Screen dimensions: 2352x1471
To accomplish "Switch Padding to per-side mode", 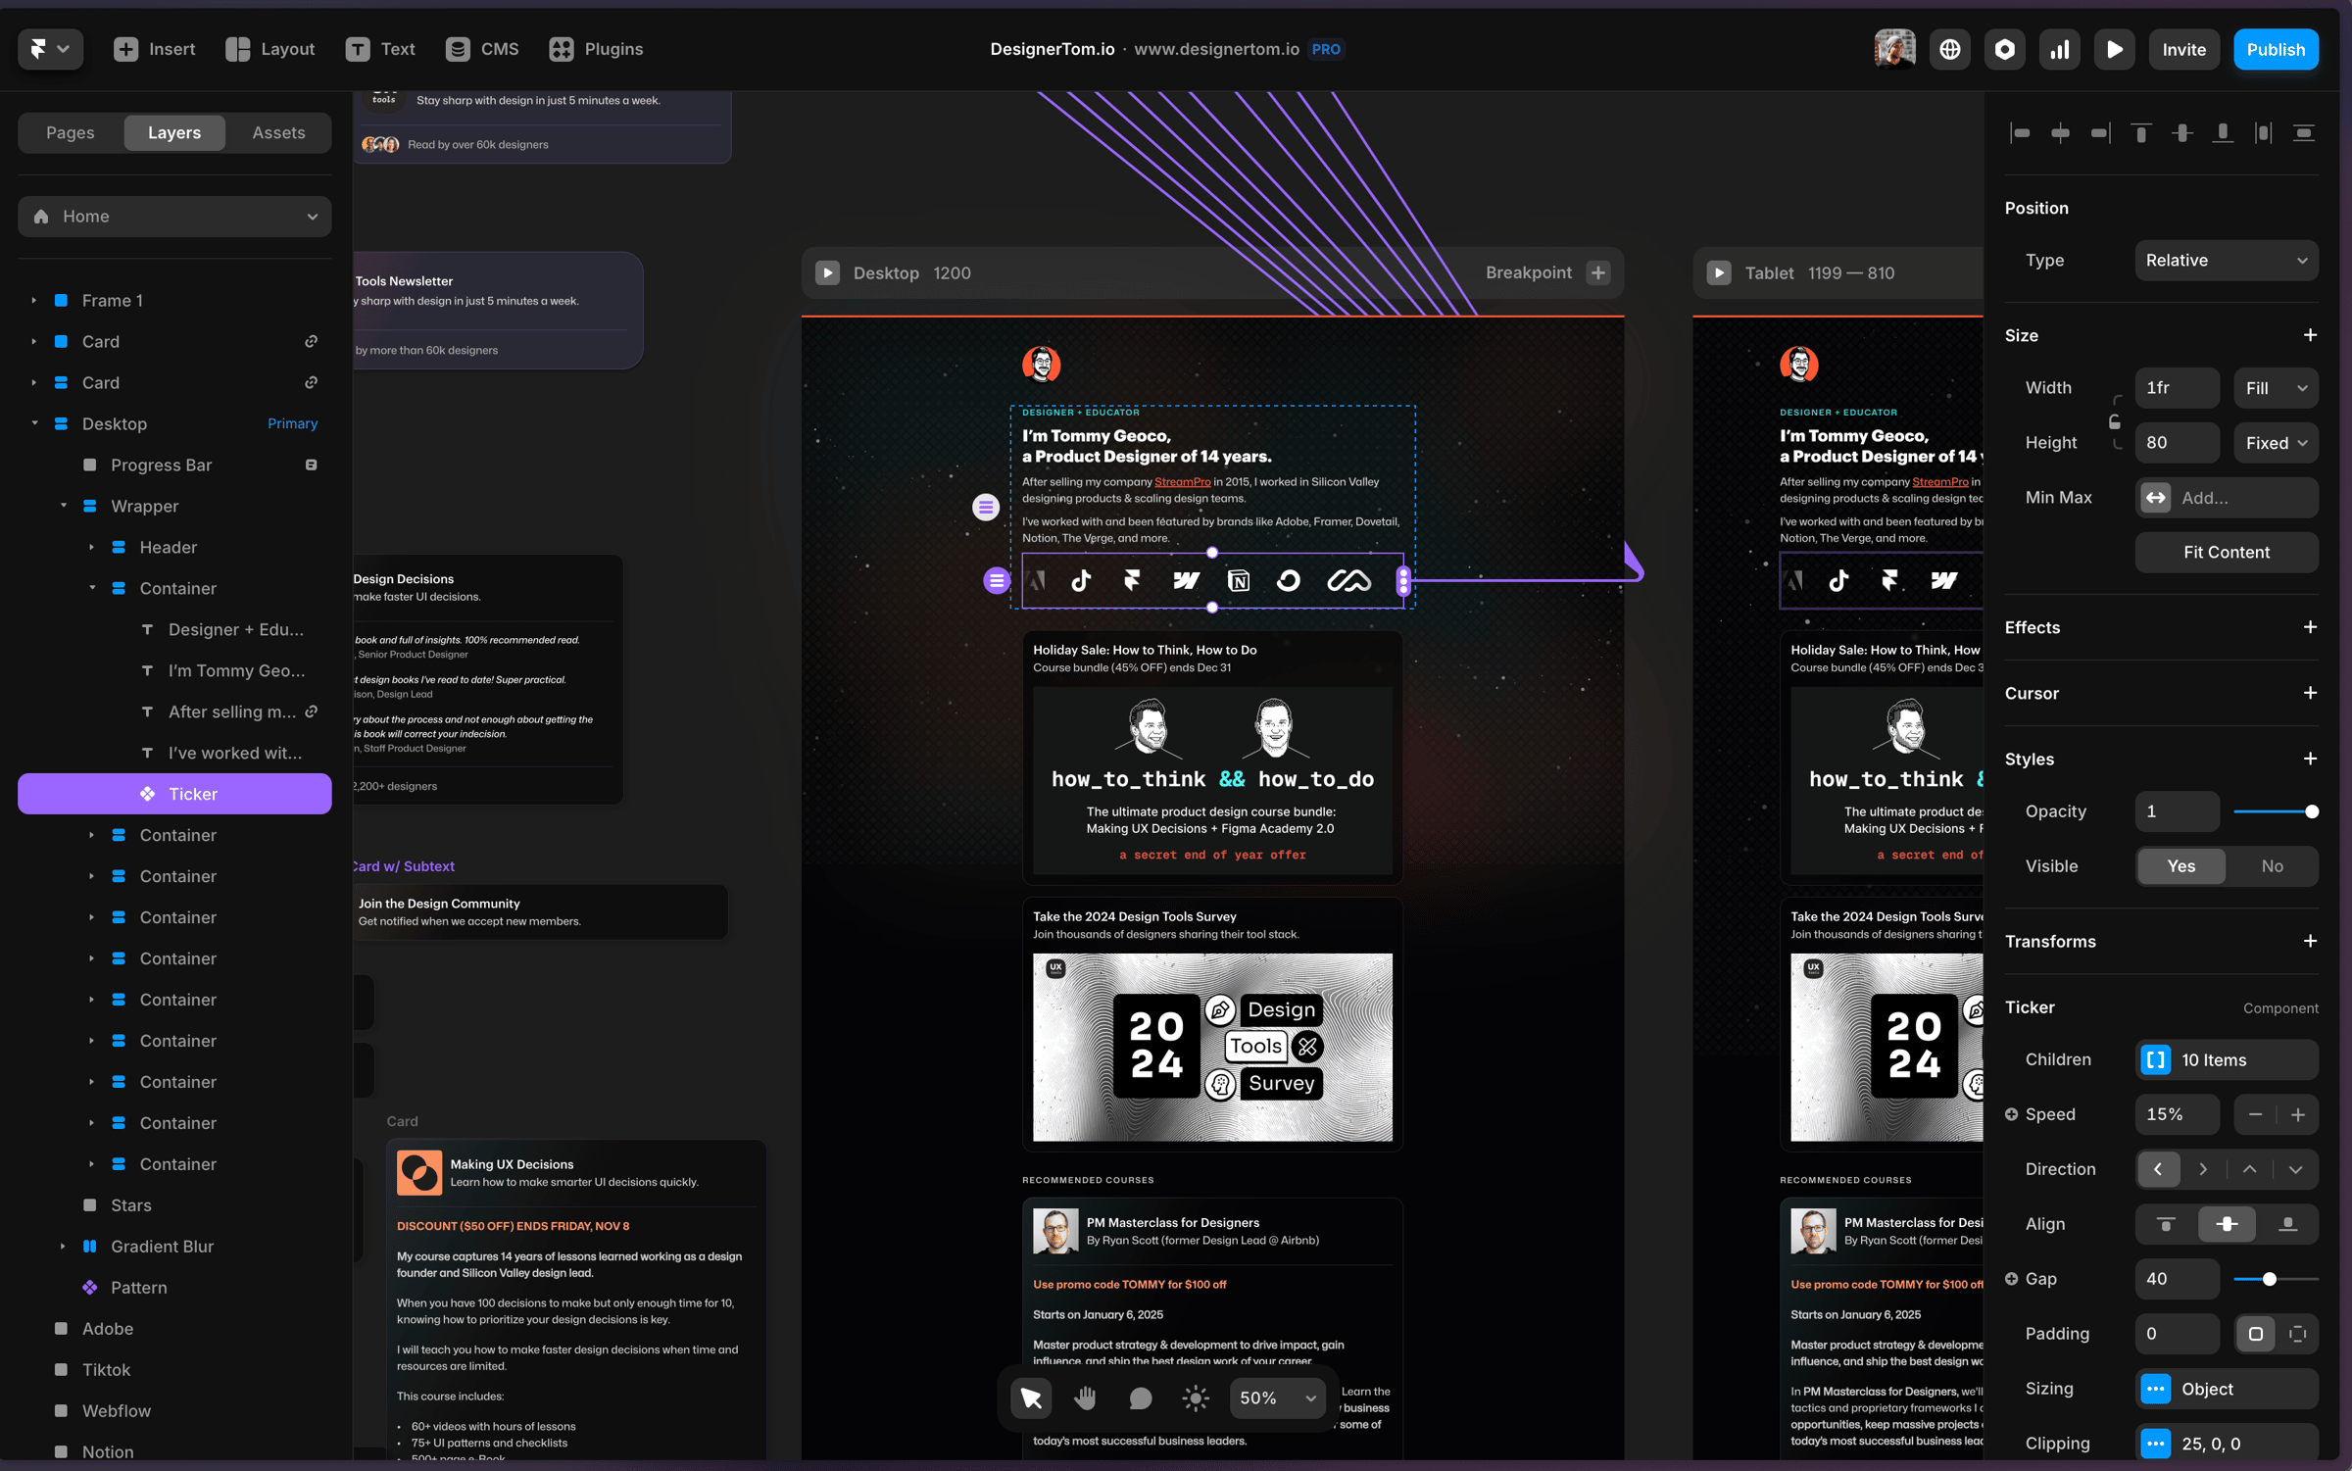I will (x=2297, y=1334).
